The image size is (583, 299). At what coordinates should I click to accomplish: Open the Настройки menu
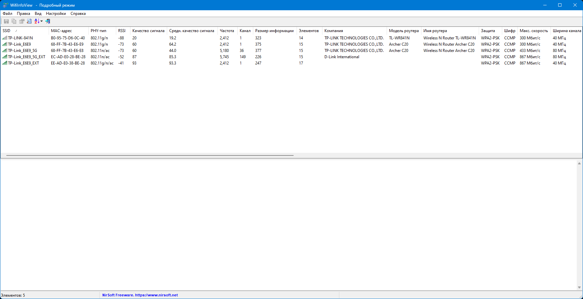[x=56, y=14]
